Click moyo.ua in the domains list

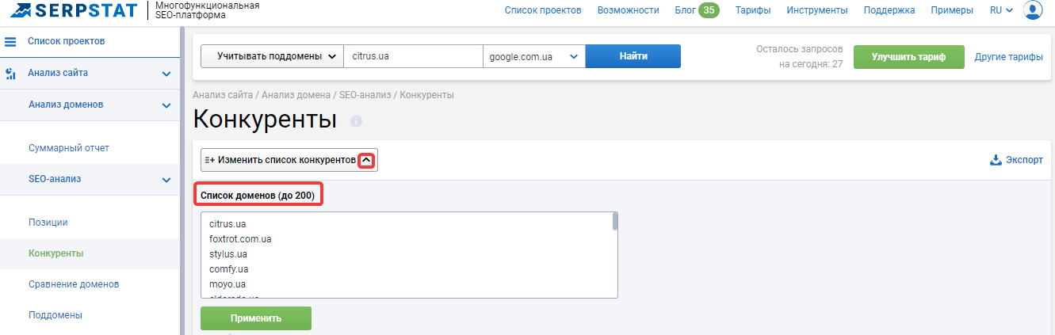[227, 284]
